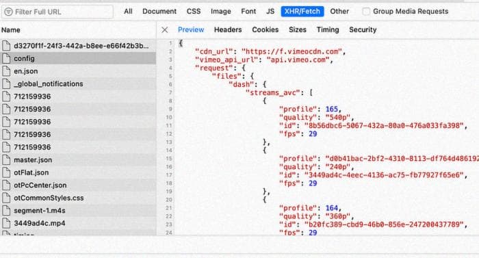Enable the Group Media Requests checkbox
479x258 pixels.
[x=365, y=12]
